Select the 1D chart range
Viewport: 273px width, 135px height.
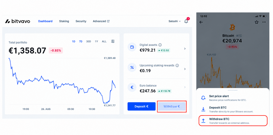[74, 41]
